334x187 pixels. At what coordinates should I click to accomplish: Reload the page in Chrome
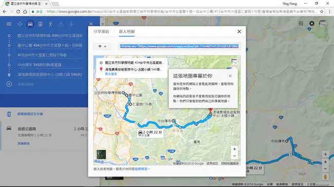pyautogui.click(x=18, y=11)
